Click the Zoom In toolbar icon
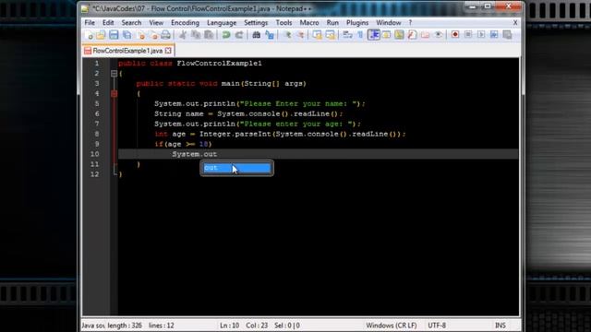The height and width of the screenshot is (332, 591). click(287, 35)
